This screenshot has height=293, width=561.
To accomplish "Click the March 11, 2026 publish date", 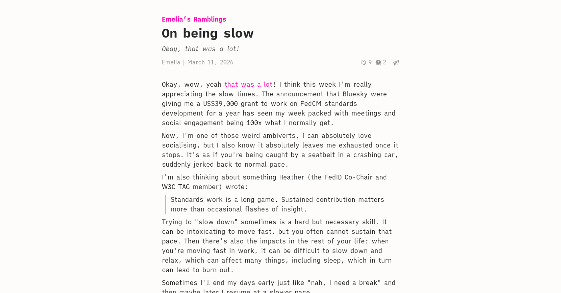I will tap(210, 62).
